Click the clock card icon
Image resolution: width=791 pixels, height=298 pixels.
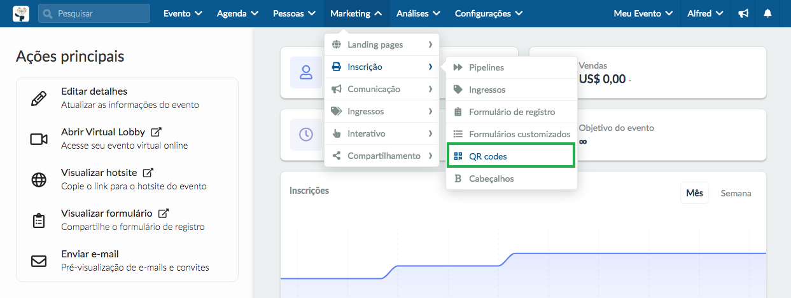306,135
